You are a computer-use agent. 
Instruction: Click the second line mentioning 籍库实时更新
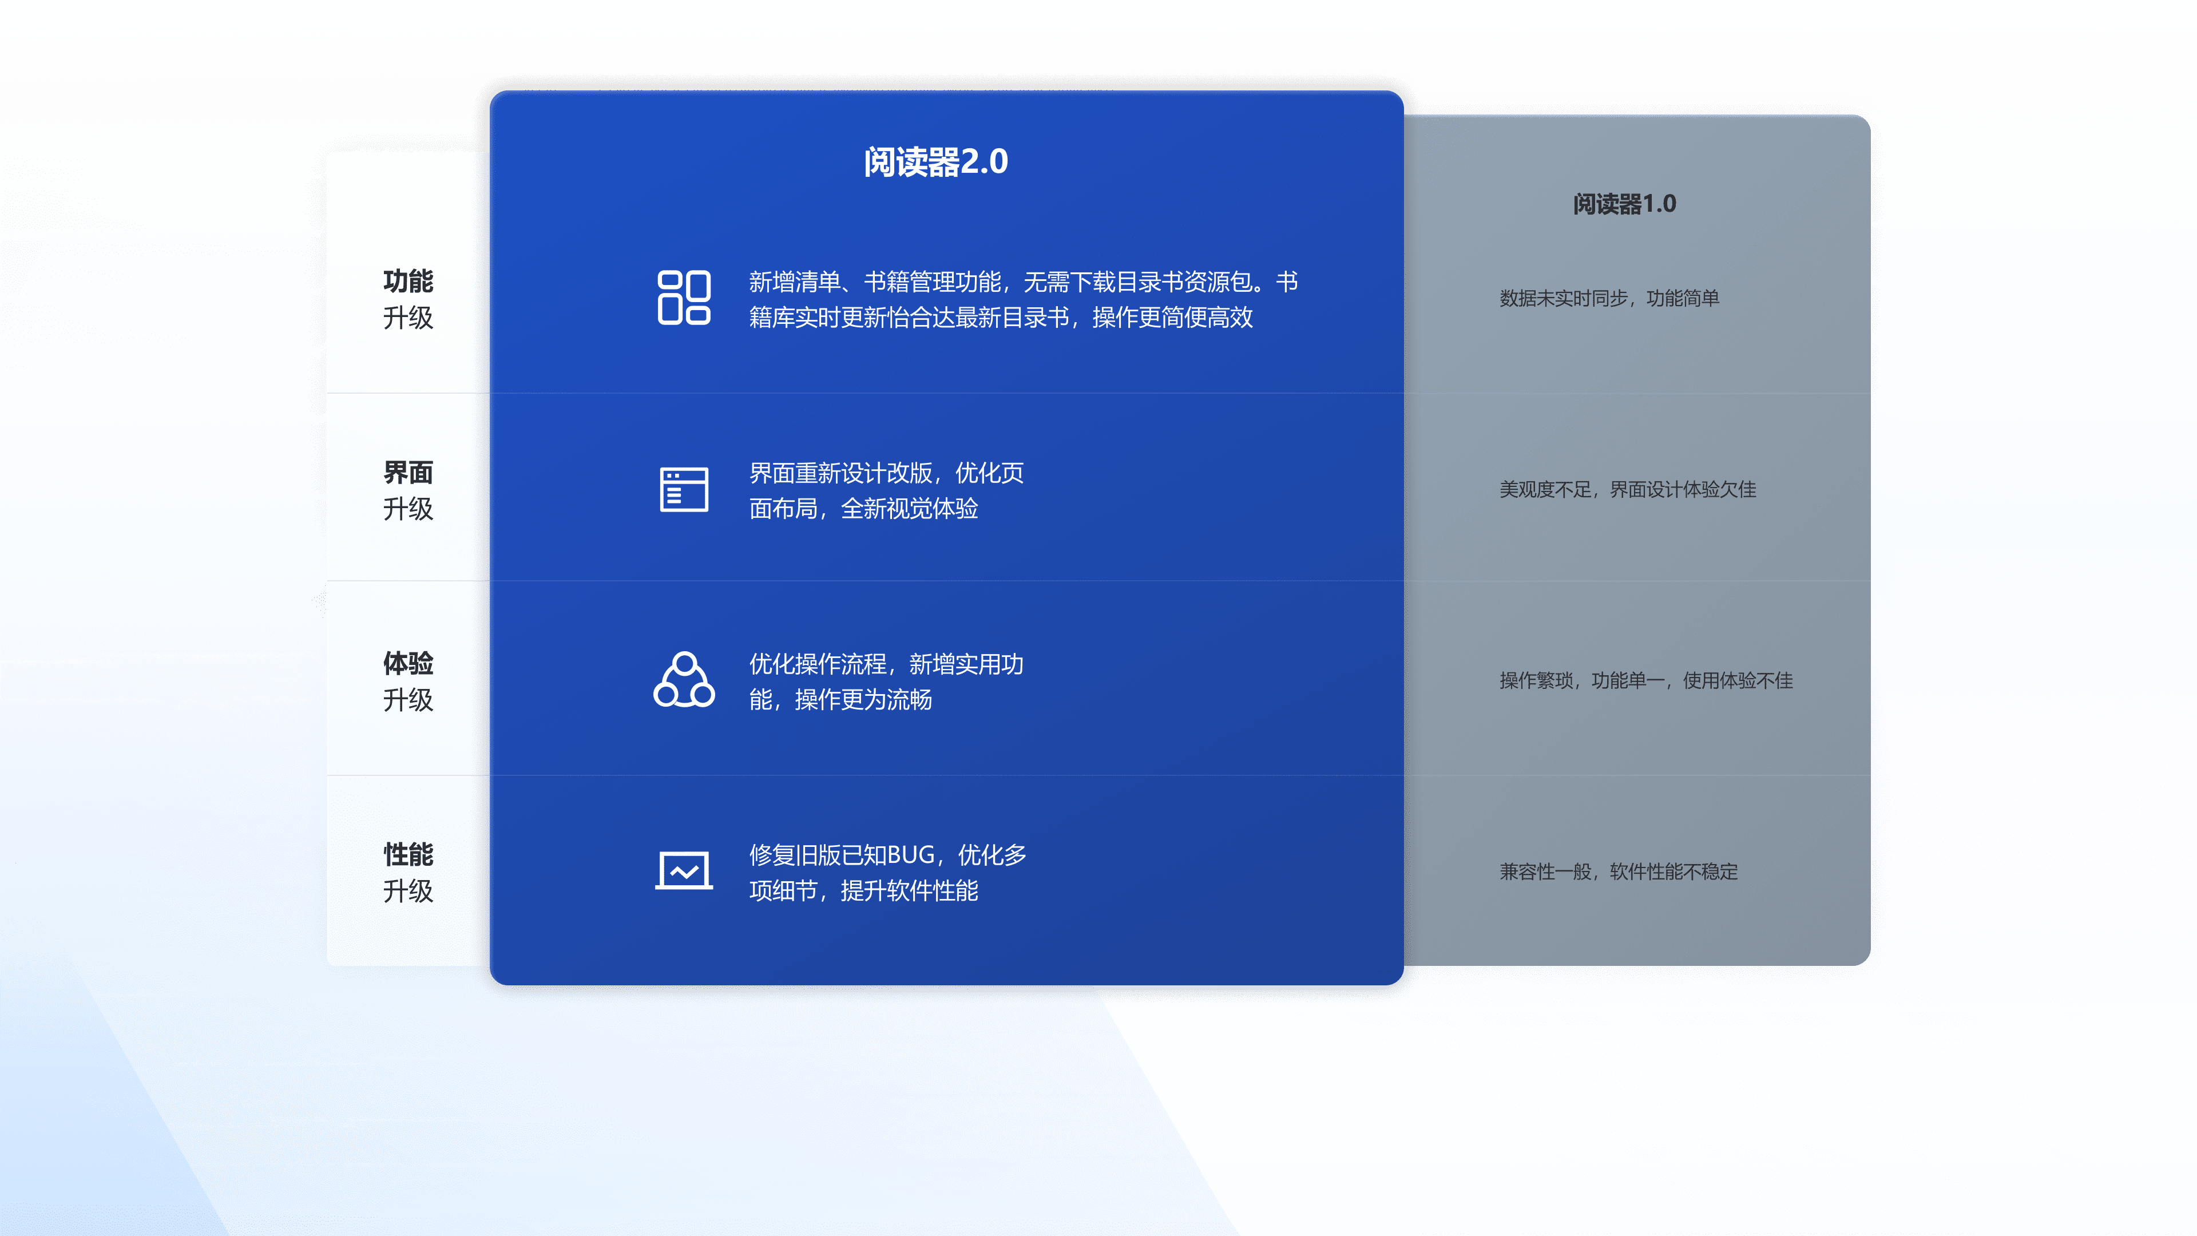(1001, 318)
